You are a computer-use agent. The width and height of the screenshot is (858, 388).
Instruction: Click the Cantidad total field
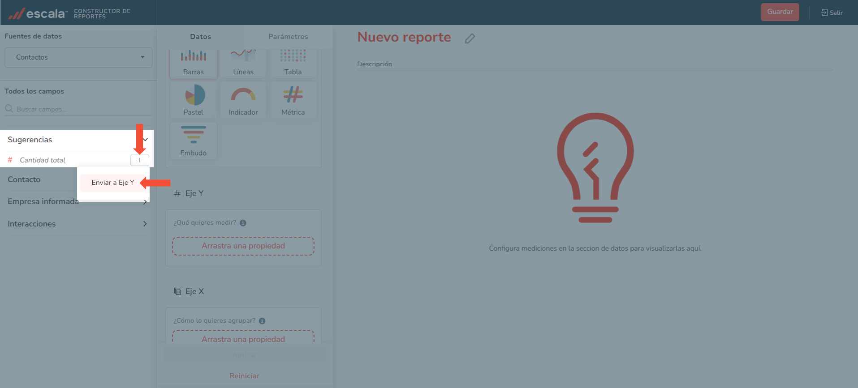coord(43,160)
